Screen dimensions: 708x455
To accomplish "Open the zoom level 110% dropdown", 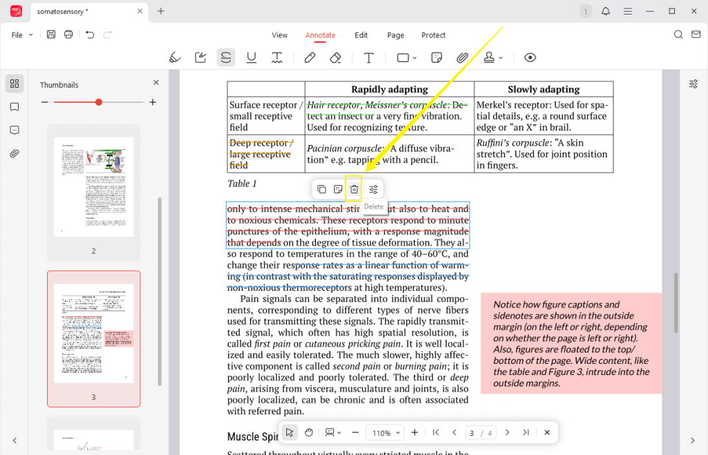I will click(384, 432).
